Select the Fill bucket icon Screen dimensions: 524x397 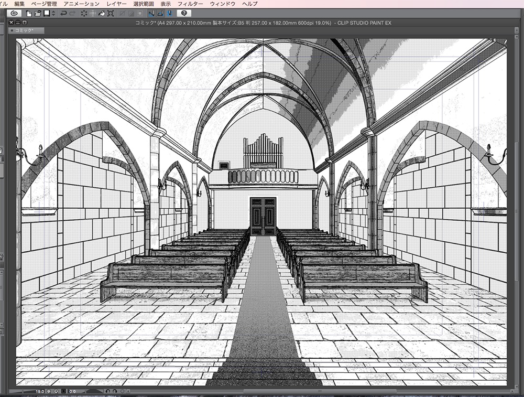tap(102, 14)
